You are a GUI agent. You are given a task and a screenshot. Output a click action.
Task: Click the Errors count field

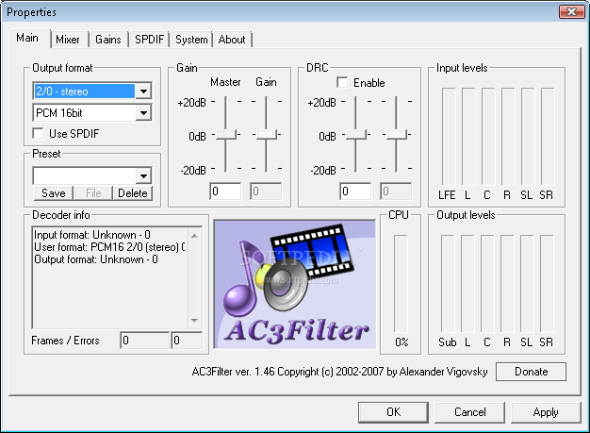click(x=187, y=341)
